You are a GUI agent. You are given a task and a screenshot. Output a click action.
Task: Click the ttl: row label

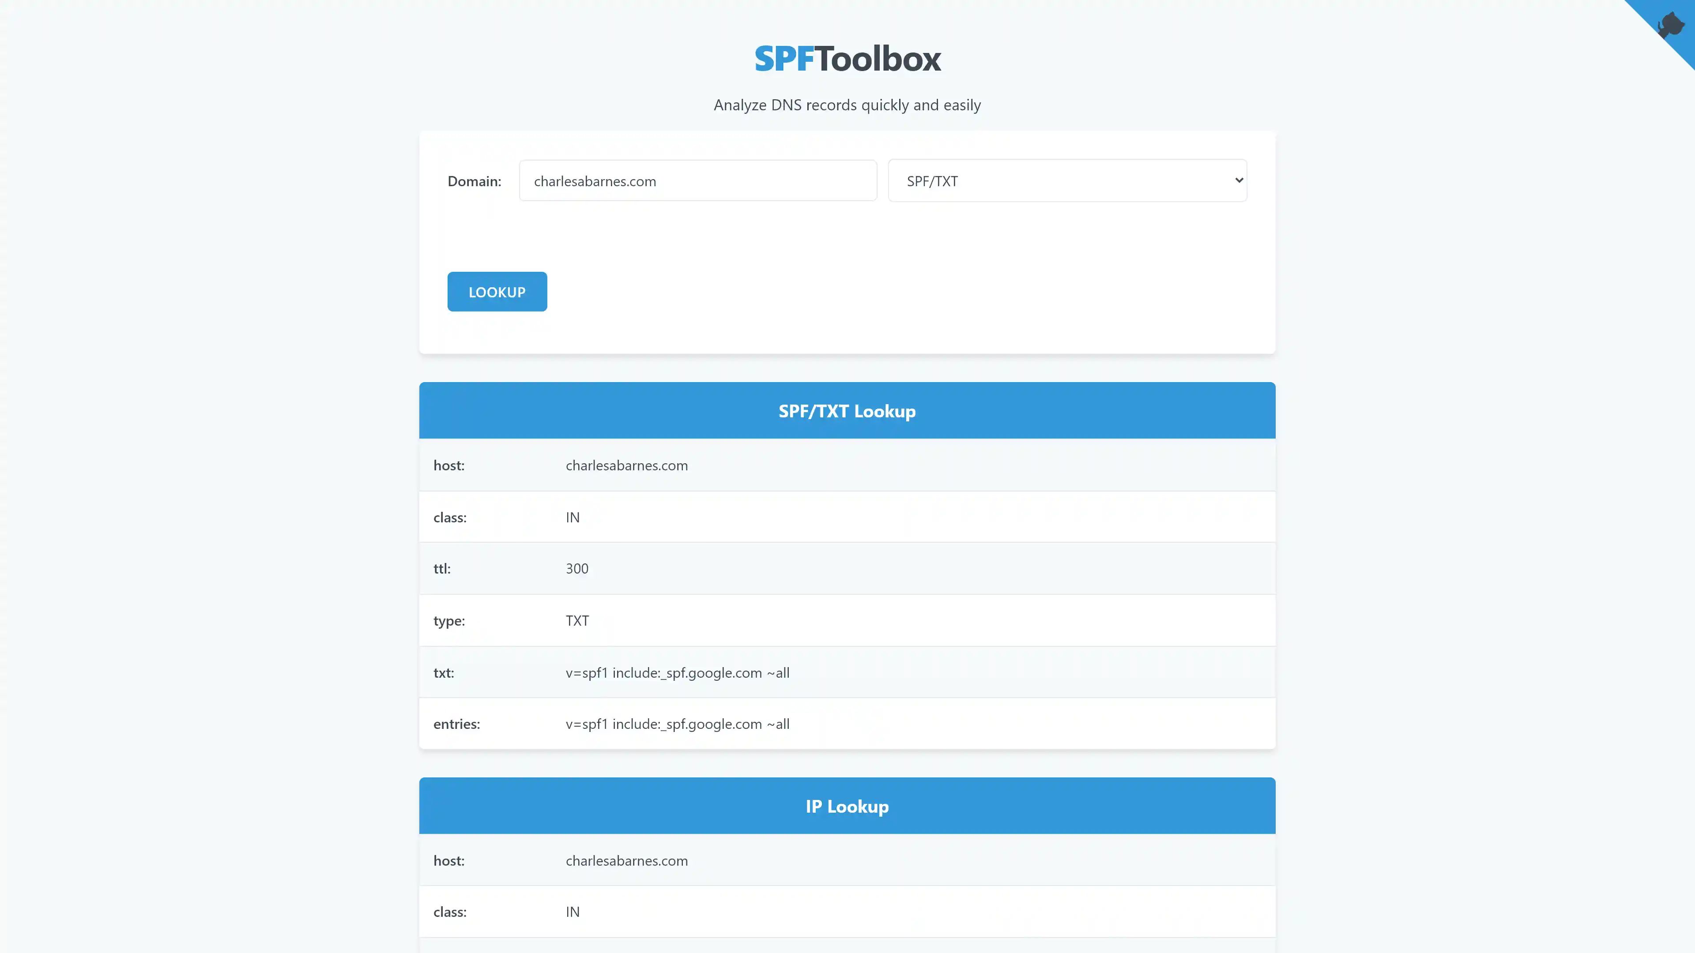click(x=442, y=569)
